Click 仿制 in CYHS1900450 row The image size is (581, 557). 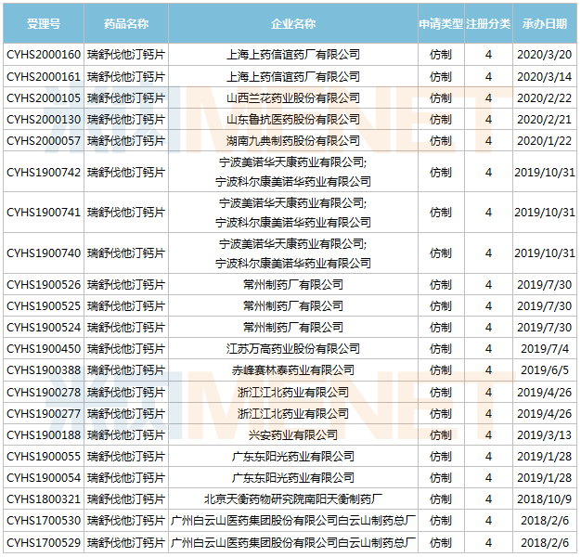pyautogui.click(x=441, y=348)
